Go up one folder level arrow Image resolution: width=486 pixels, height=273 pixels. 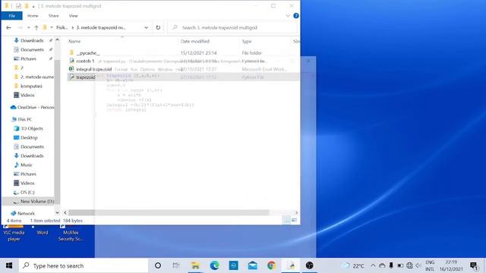(36, 27)
